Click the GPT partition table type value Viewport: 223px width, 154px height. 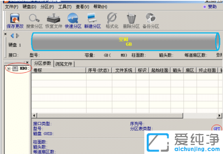(x=217, y=129)
